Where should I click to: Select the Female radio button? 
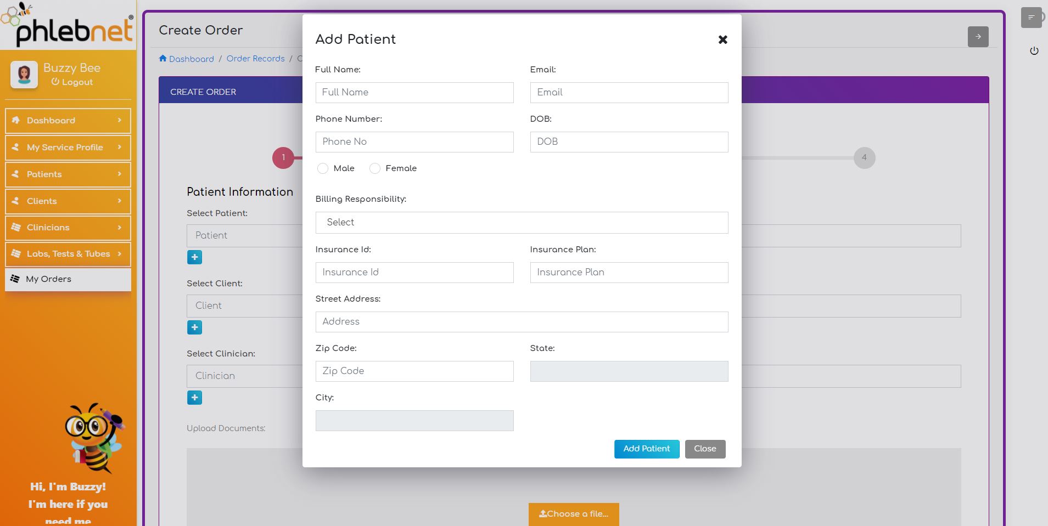point(375,168)
